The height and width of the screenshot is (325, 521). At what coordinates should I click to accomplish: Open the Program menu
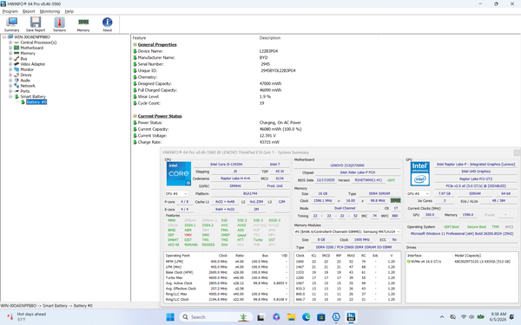[x=10, y=11]
